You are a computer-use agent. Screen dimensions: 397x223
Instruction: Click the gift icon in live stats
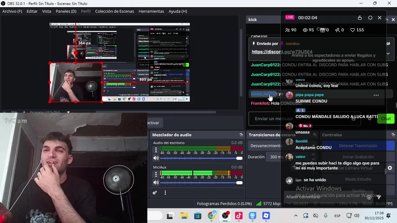(322, 30)
